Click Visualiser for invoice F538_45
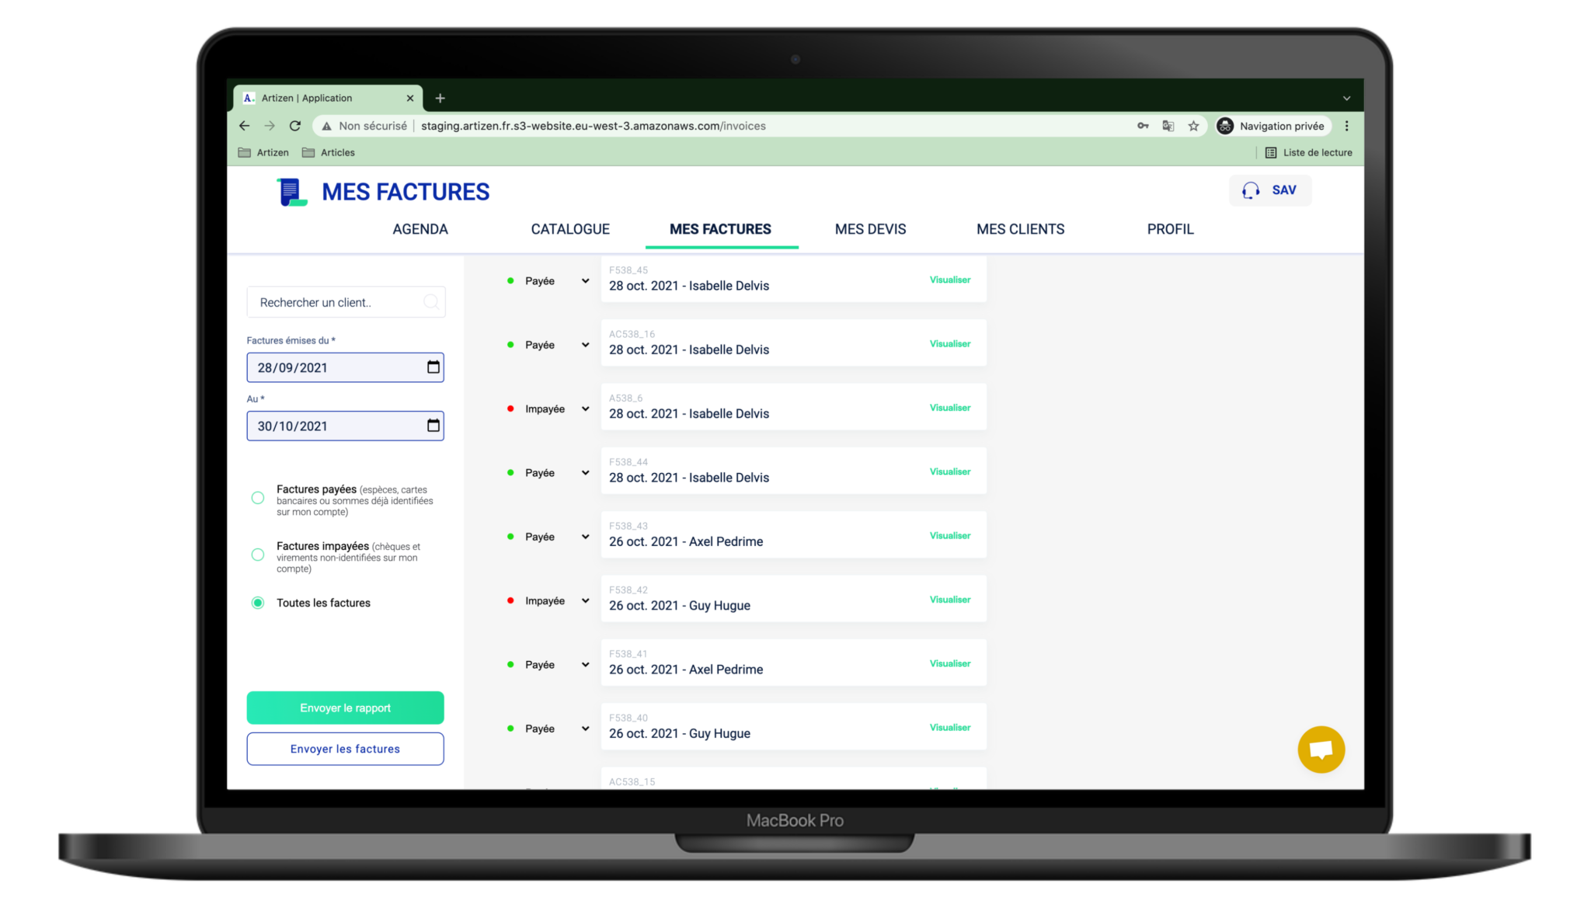This screenshot has width=1591, height=908. pyautogui.click(x=950, y=280)
